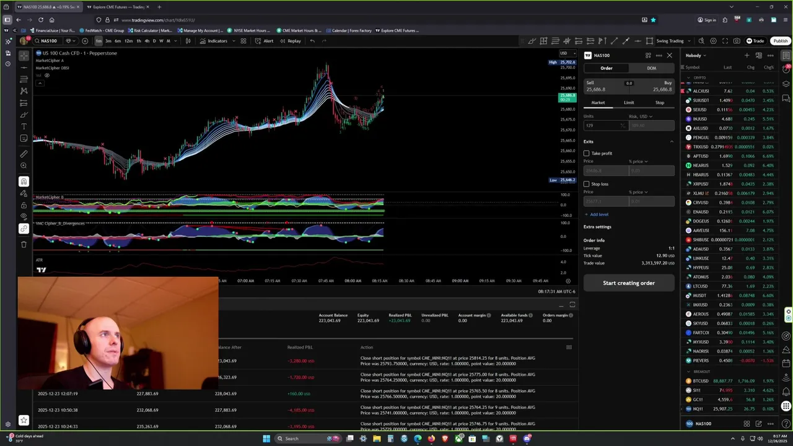Switch to the Order tab
793x446 pixels.
pos(607,68)
